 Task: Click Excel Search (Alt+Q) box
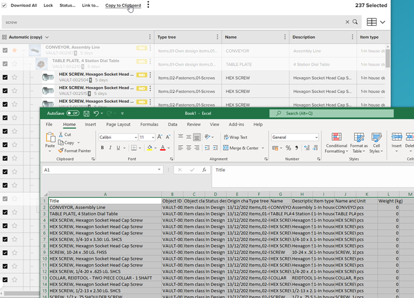(x=331, y=113)
